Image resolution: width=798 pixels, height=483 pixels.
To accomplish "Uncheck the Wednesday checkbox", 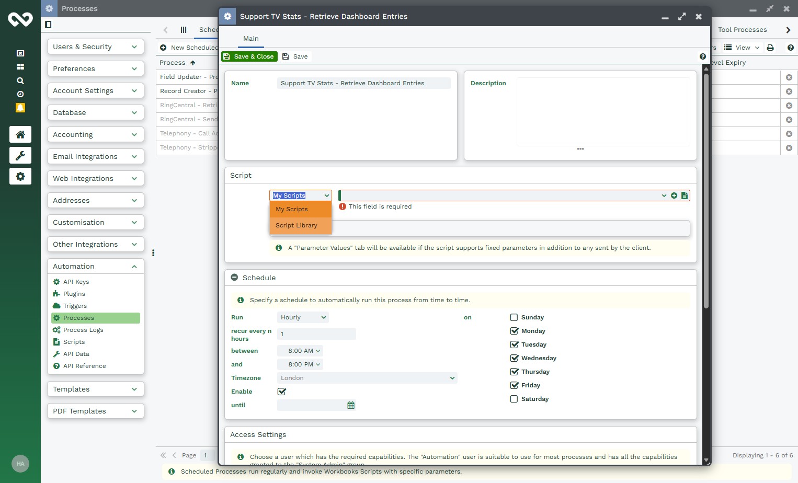I will click(514, 358).
